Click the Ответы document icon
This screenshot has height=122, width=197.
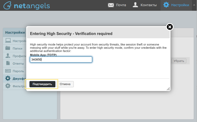pos(8,64)
